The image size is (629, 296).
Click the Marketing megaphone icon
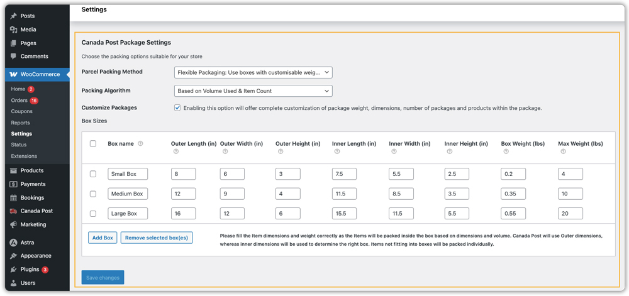(14, 225)
